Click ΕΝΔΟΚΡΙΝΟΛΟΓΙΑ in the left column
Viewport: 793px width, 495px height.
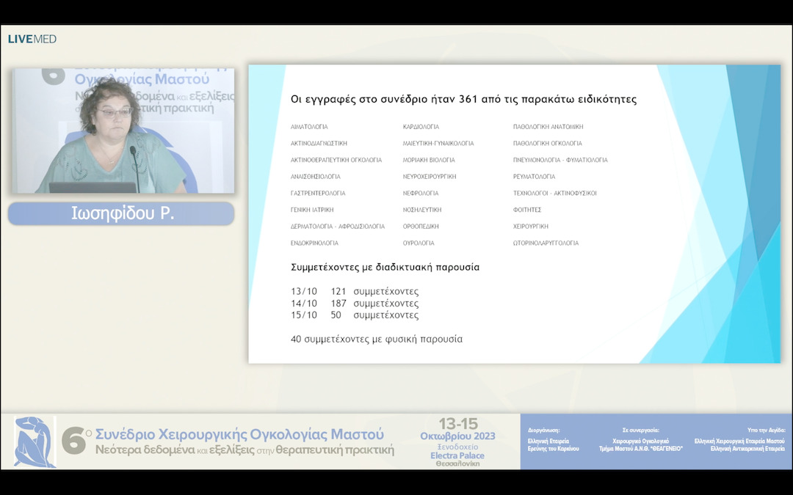tap(314, 243)
